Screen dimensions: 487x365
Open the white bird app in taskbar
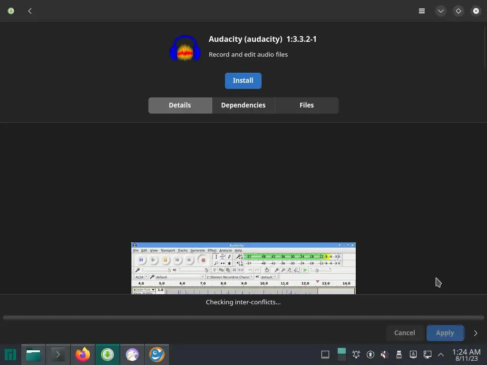pyautogui.click(x=132, y=355)
